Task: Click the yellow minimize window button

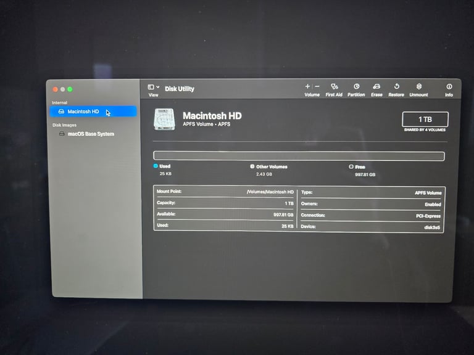Action: coord(62,89)
